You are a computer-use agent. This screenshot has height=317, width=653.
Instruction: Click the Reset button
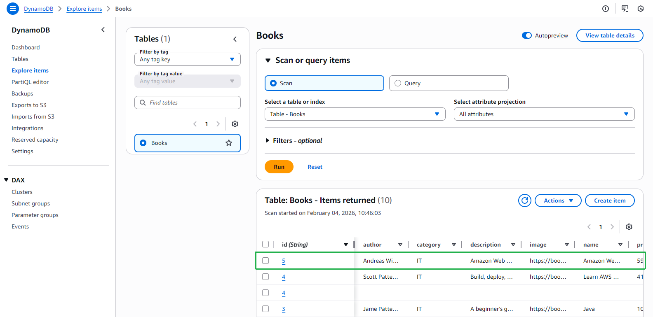tap(315, 167)
